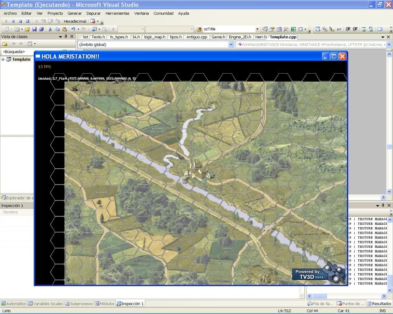This screenshot has height=314, width=393.
Task: Open the Herramientas menu
Action: click(x=117, y=13)
